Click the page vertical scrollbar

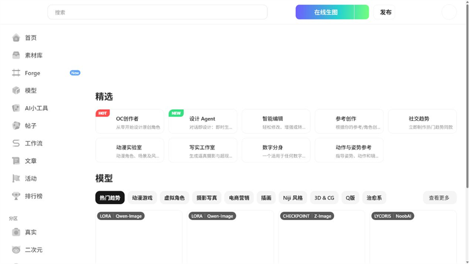[x=467, y=96]
